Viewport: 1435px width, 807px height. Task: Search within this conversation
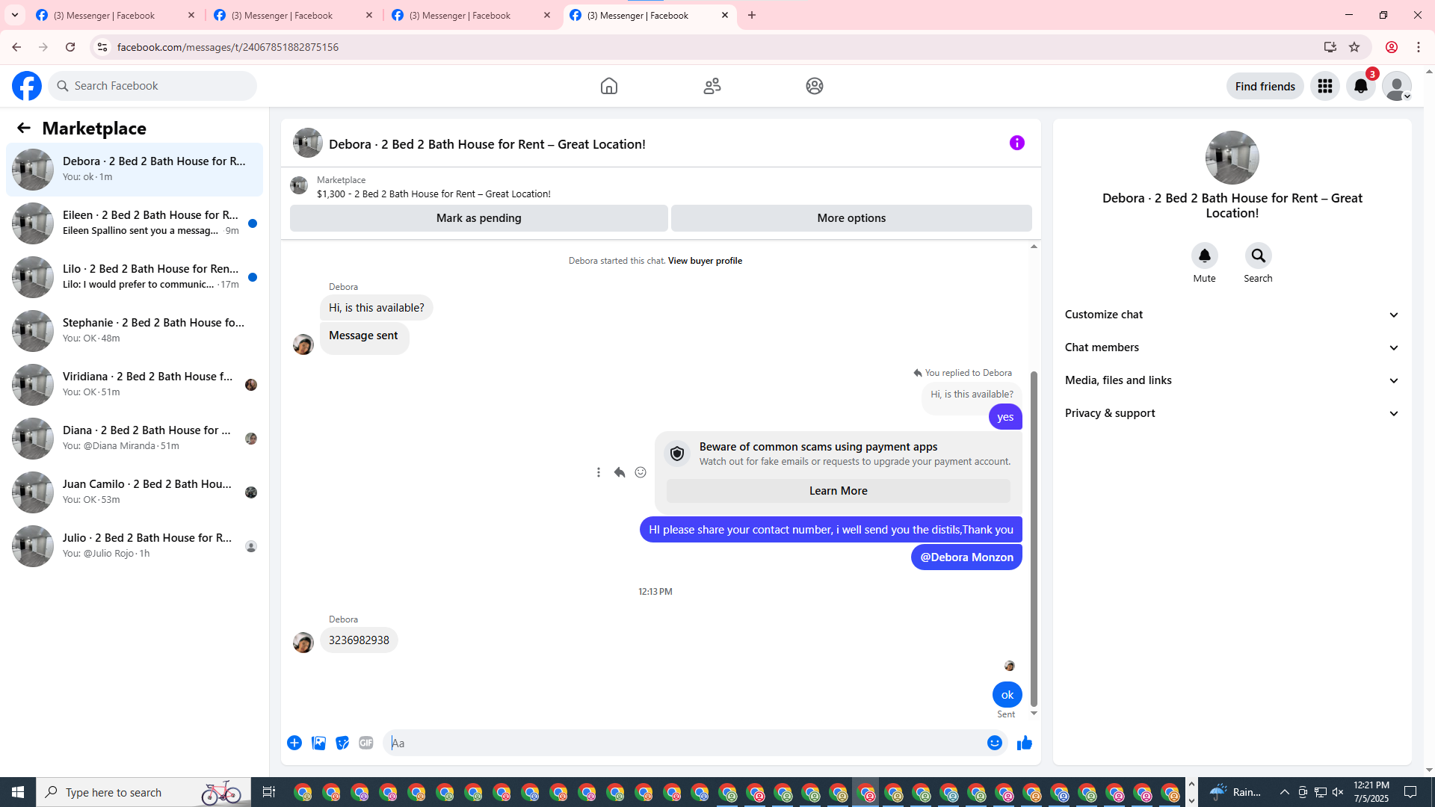(1258, 256)
